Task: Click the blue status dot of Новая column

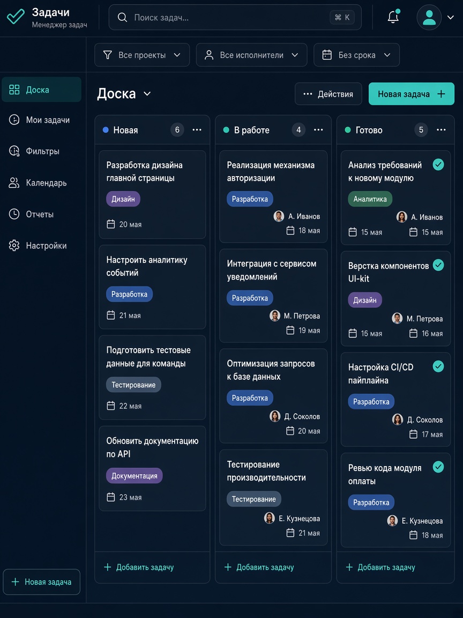Action: (x=106, y=130)
